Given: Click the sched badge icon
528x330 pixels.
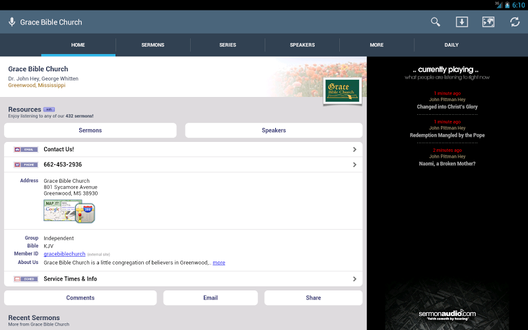Looking at the screenshot, I should [x=26, y=279].
